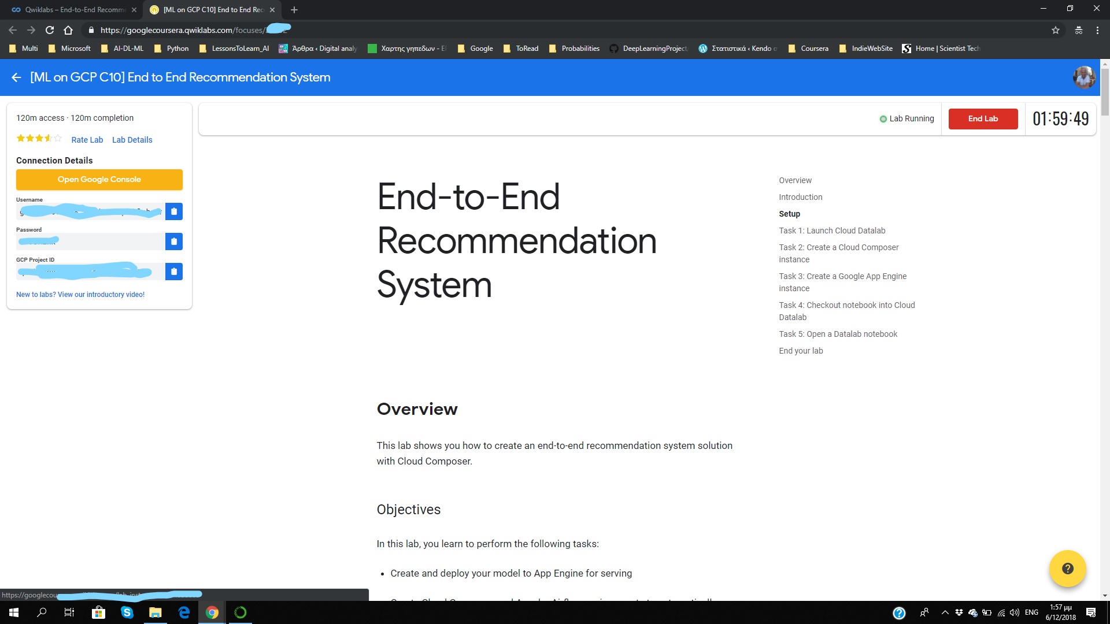Open the Python bookmarks folder
Screen dimensions: 1110x624
coord(172,49)
